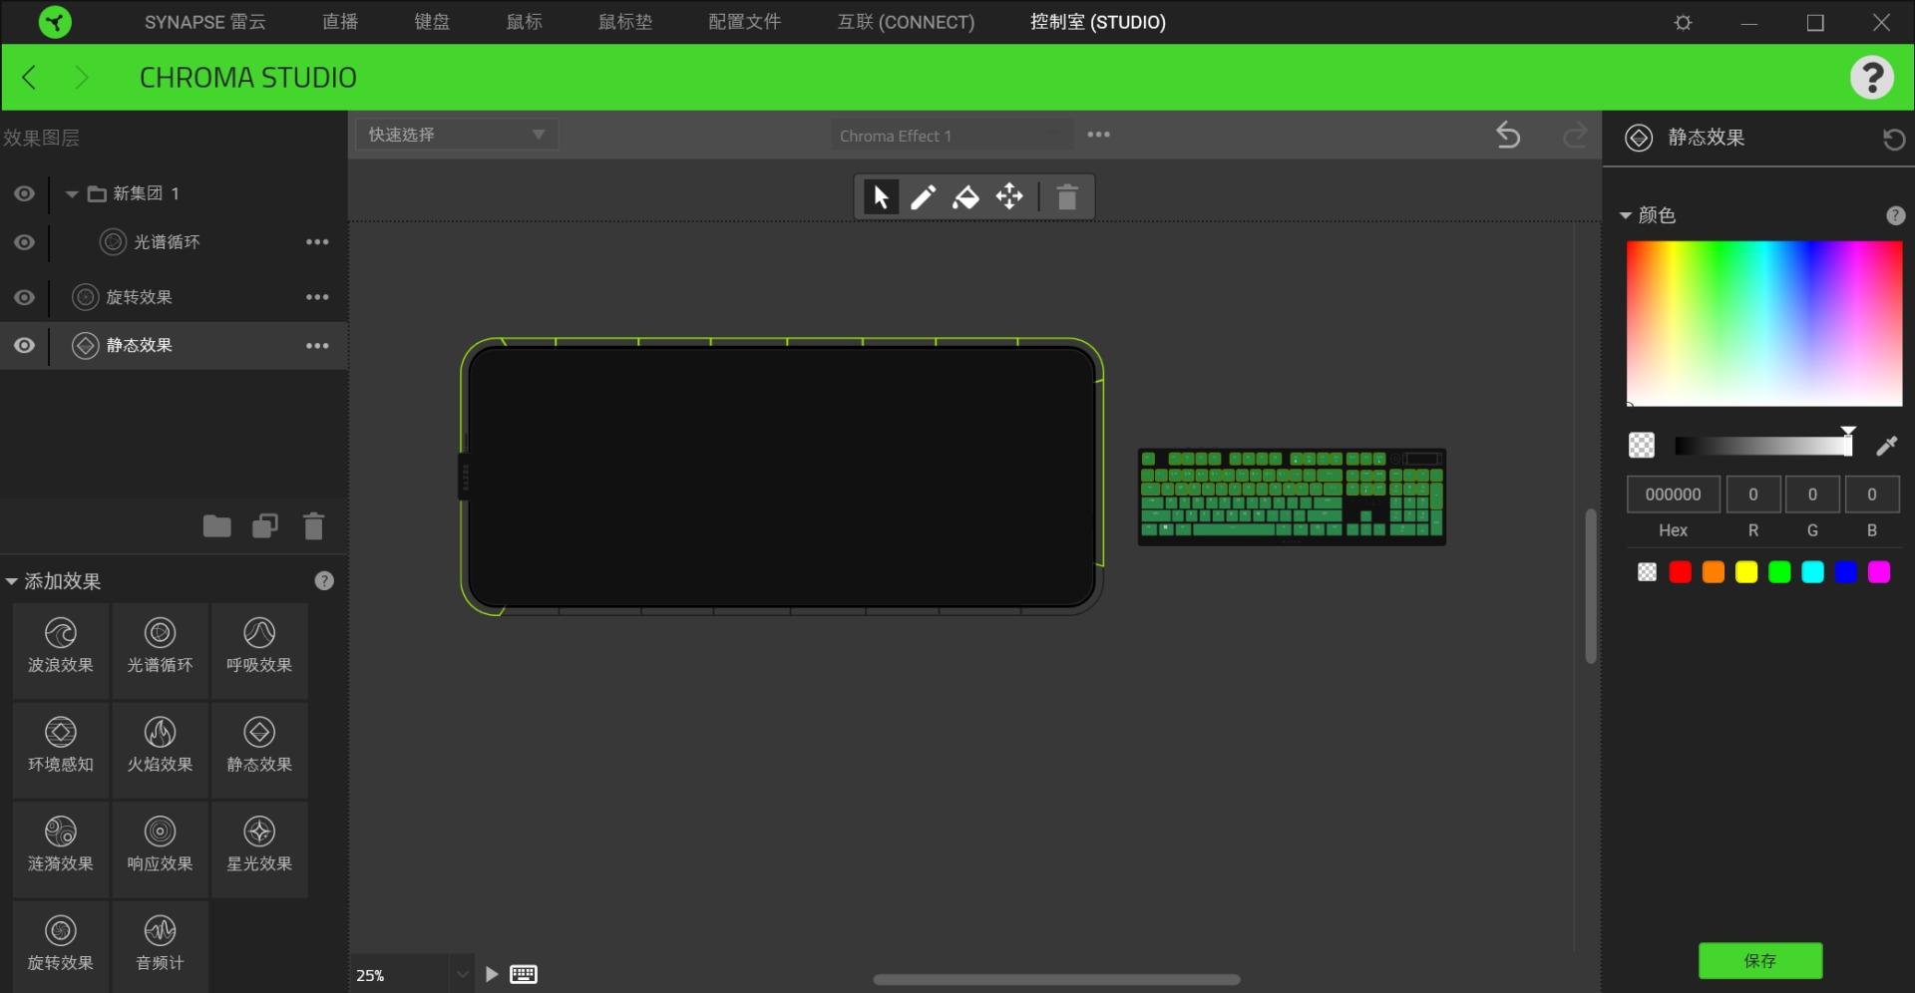Duplicate the selected effect layer
1915x993 pixels.
pyautogui.click(x=265, y=525)
